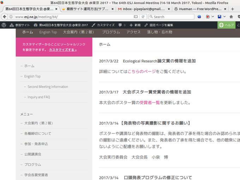240x180 pixels.
Task: Click English Top in left sidebar
Action: point(32,76)
